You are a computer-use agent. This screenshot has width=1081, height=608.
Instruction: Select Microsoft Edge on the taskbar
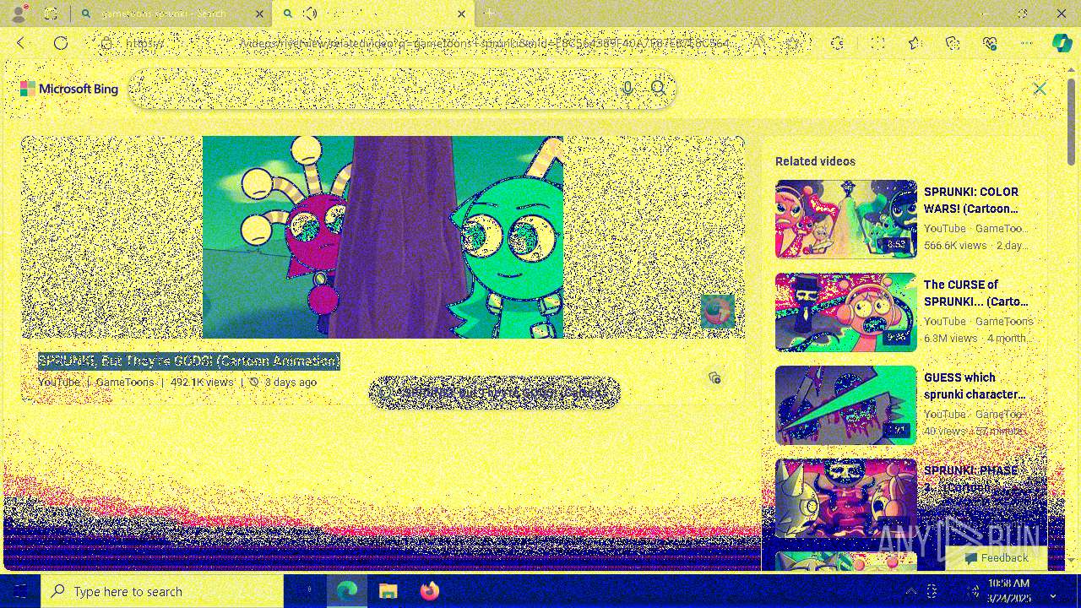tap(347, 591)
